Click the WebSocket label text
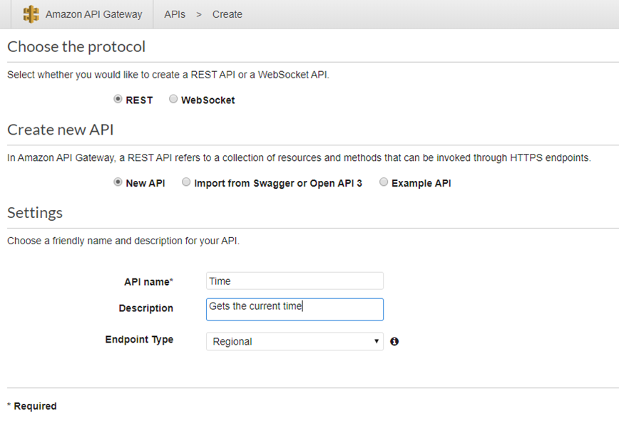Viewport: 619px width, 433px height. coord(208,100)
